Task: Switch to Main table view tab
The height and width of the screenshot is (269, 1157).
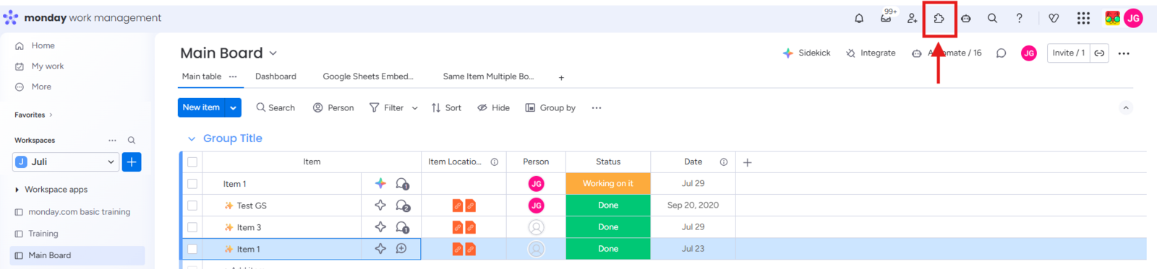Action: click(202, 76)
